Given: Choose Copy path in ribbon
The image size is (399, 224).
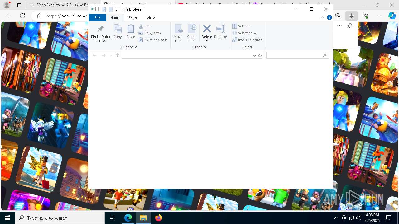Looking at the screenshot, I should pos(150,33).
